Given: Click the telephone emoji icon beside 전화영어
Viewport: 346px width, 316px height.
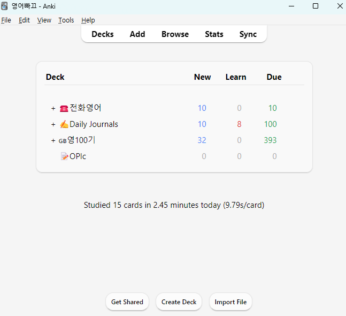Looking at the screenshot, I should click(x=64, y=108).
